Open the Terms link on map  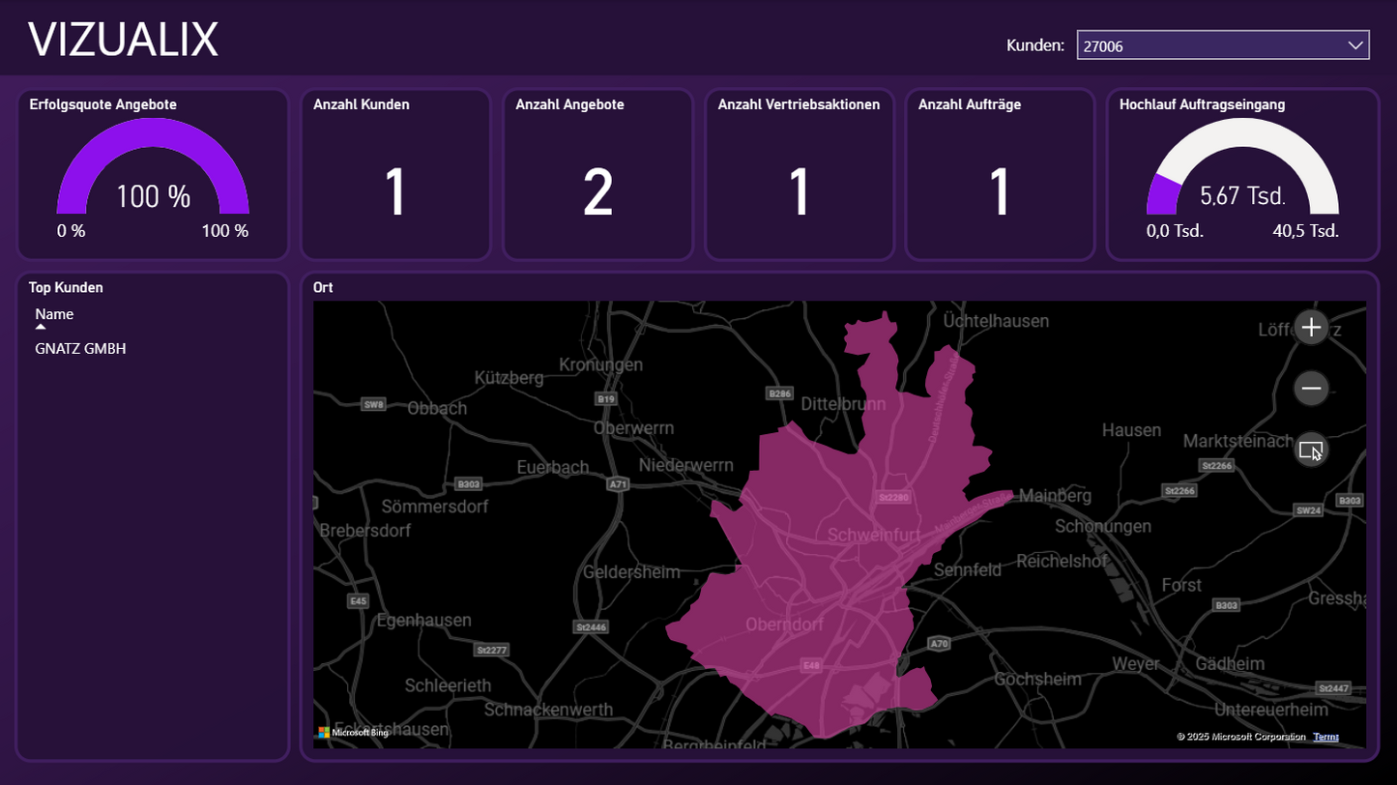(1325, 737)
